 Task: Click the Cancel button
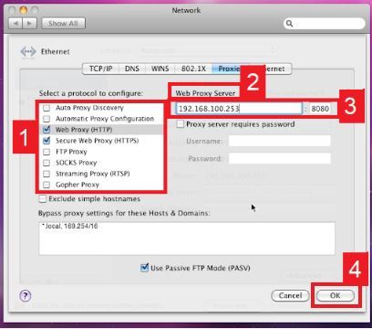click(290, 295)
